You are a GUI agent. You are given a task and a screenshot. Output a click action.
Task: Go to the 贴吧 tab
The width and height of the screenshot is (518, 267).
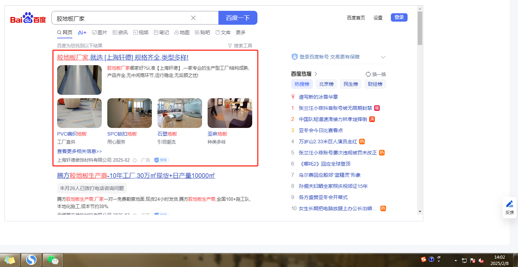coord(202,32)
